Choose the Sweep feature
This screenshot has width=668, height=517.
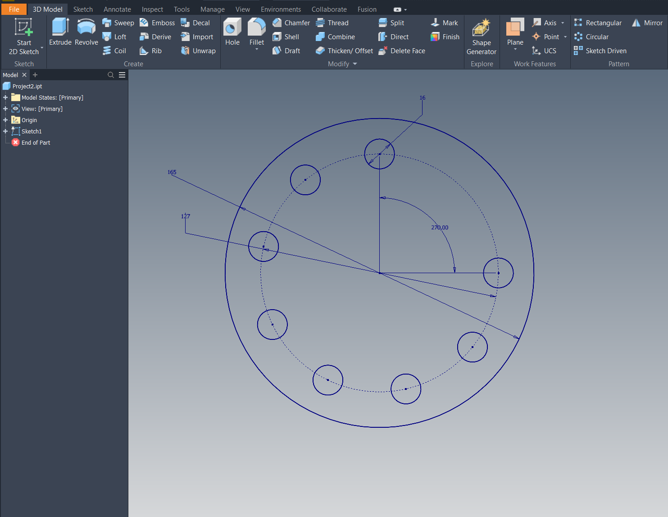tap(118, 23)
